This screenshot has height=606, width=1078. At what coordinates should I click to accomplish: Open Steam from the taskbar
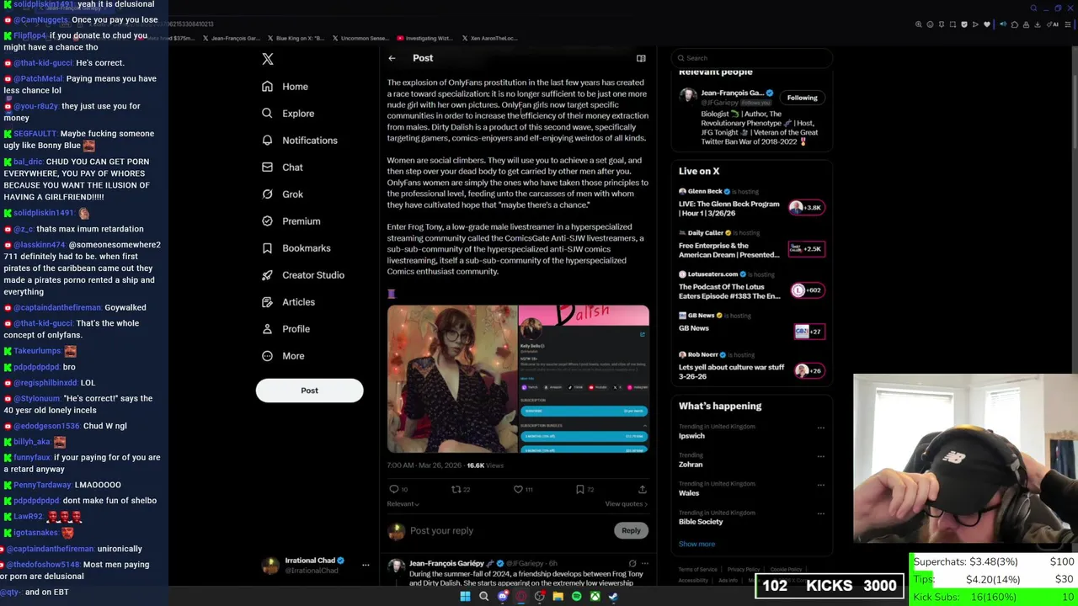tap(613, 597)
